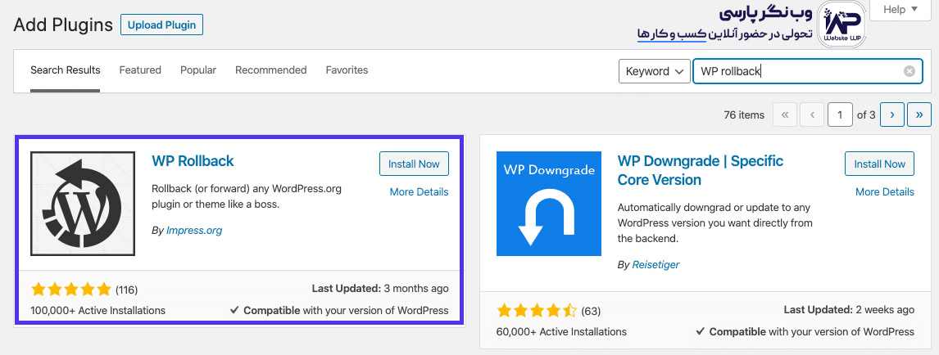Open the Keyword search type dropdown
This screenshot has height=355, width=939.
(653, 71)
